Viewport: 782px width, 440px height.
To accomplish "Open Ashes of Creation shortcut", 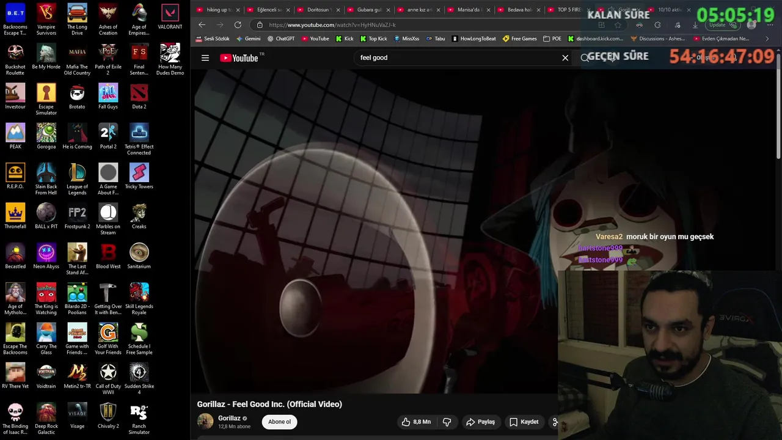I will [108, 20].
